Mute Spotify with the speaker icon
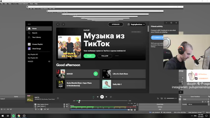Viewport: 210px width, 118px height. click(165, 98)
